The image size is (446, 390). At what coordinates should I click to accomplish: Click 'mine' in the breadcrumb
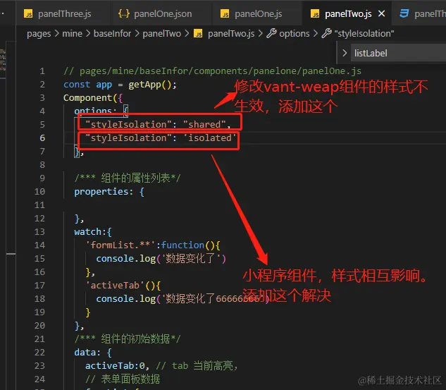pos(72,34)
